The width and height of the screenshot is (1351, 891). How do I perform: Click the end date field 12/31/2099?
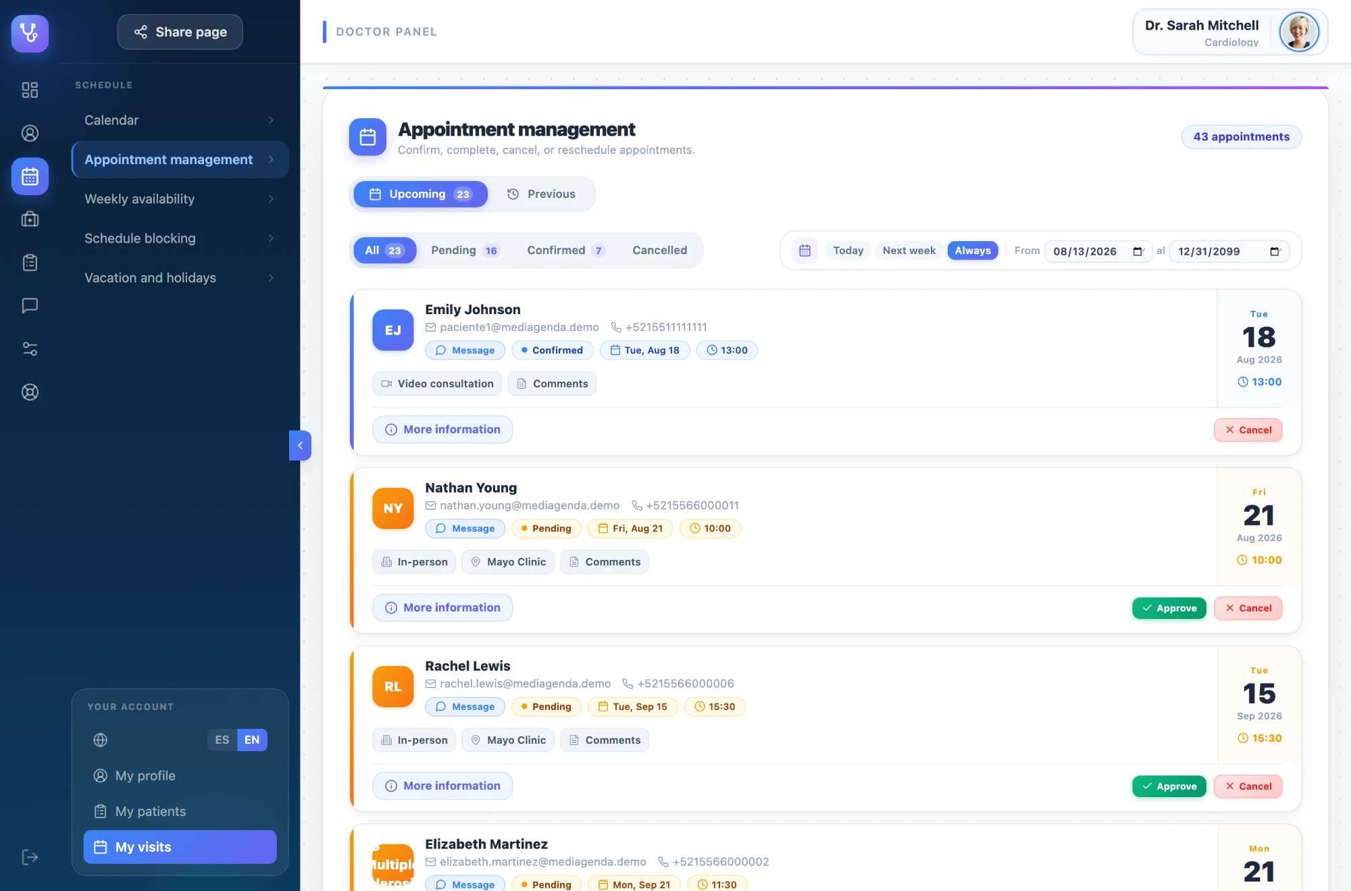[x=1229, y=251]
